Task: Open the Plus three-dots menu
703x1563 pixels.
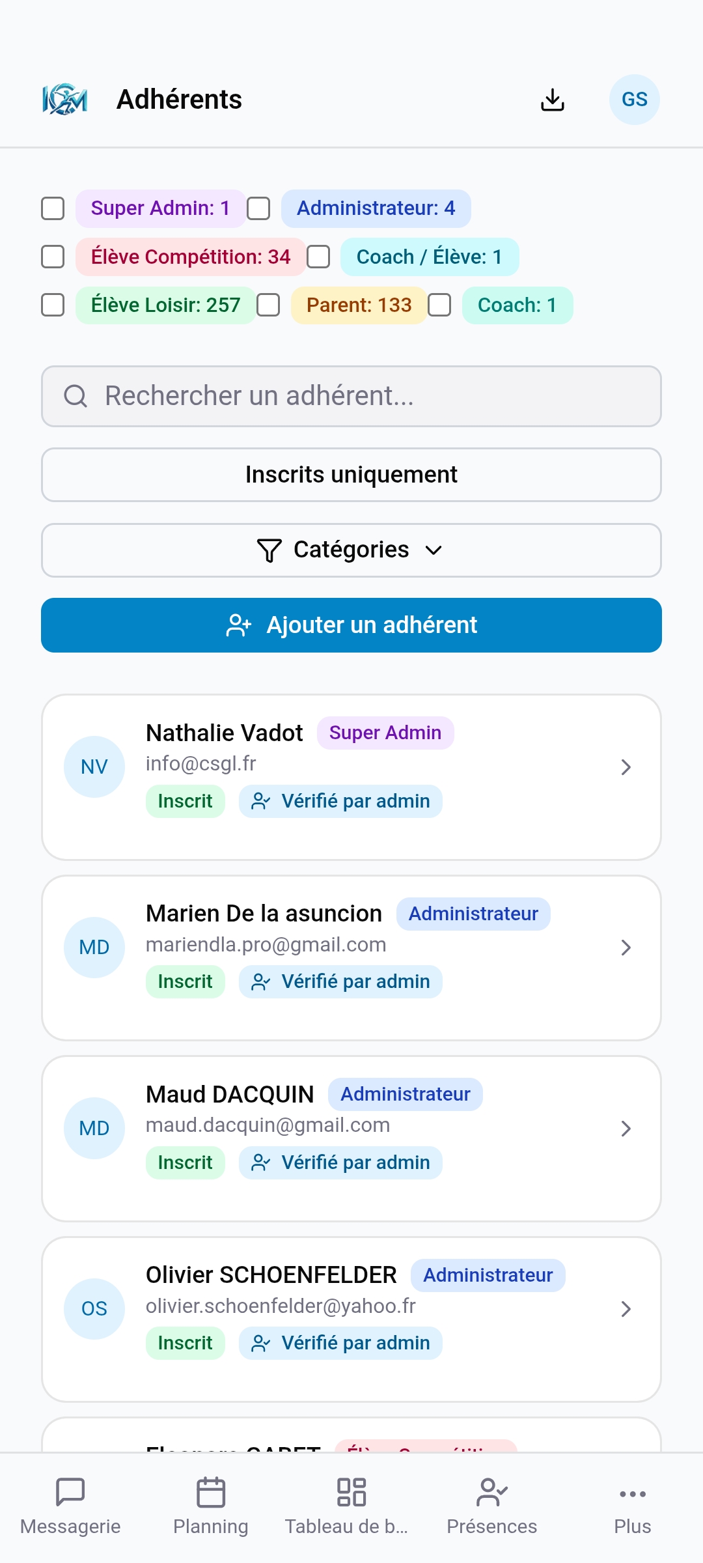Action: [x=633, y=1494]
